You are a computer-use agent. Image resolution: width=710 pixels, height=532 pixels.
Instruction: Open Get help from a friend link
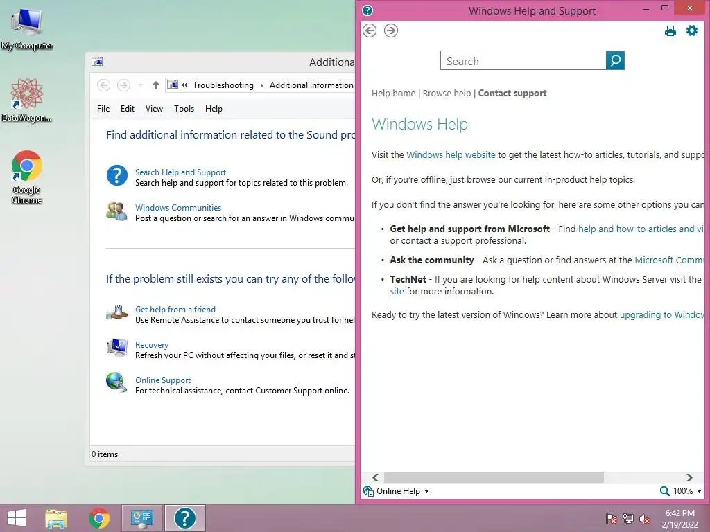175,310
